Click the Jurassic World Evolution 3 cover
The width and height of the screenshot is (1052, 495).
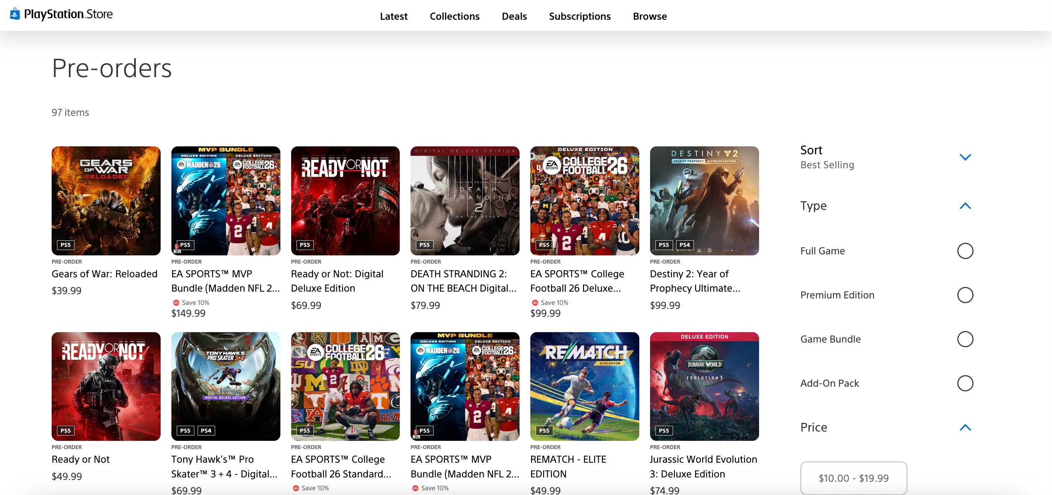coord(704,386)
